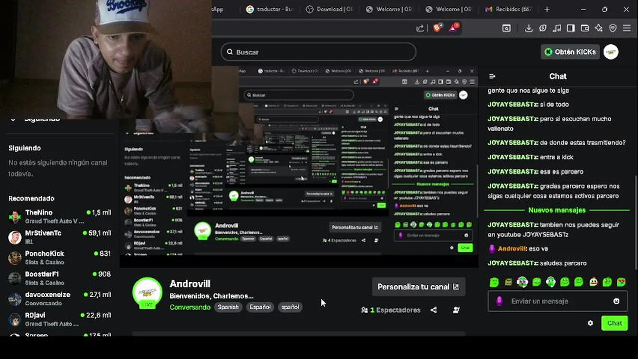Select the emote wearing red sunglasses
638x359 pixels.
(621, 282)
